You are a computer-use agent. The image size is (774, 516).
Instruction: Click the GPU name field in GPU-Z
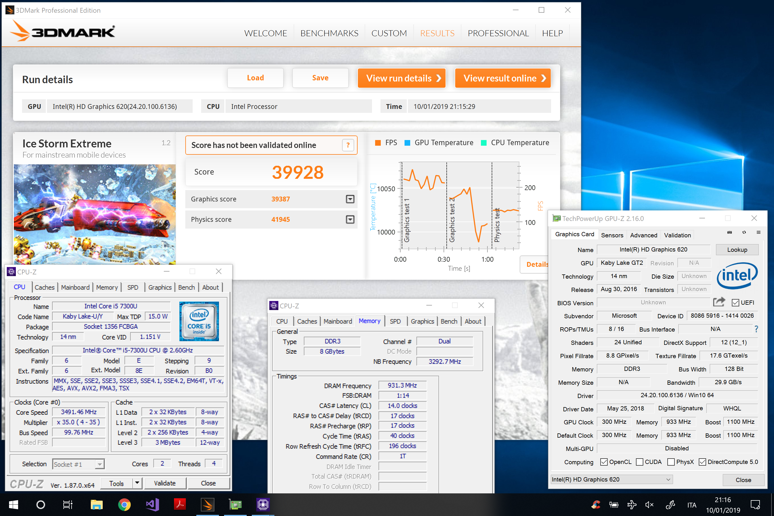(x=653, y=250)
